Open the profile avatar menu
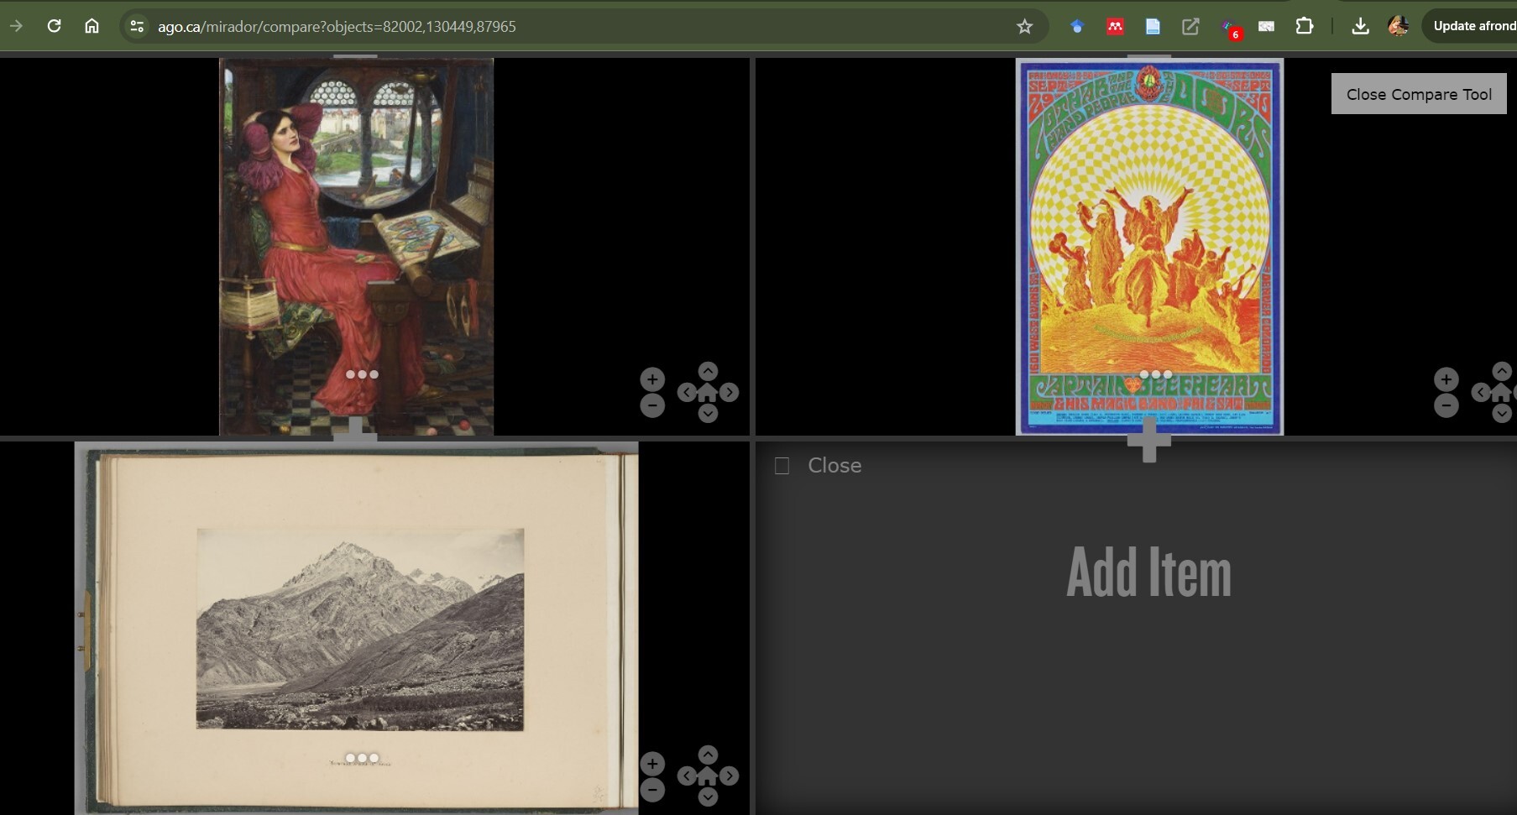 [1398, 26]
